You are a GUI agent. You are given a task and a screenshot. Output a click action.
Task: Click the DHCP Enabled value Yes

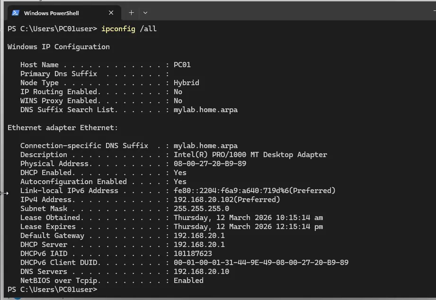click(x=180, y=173)
